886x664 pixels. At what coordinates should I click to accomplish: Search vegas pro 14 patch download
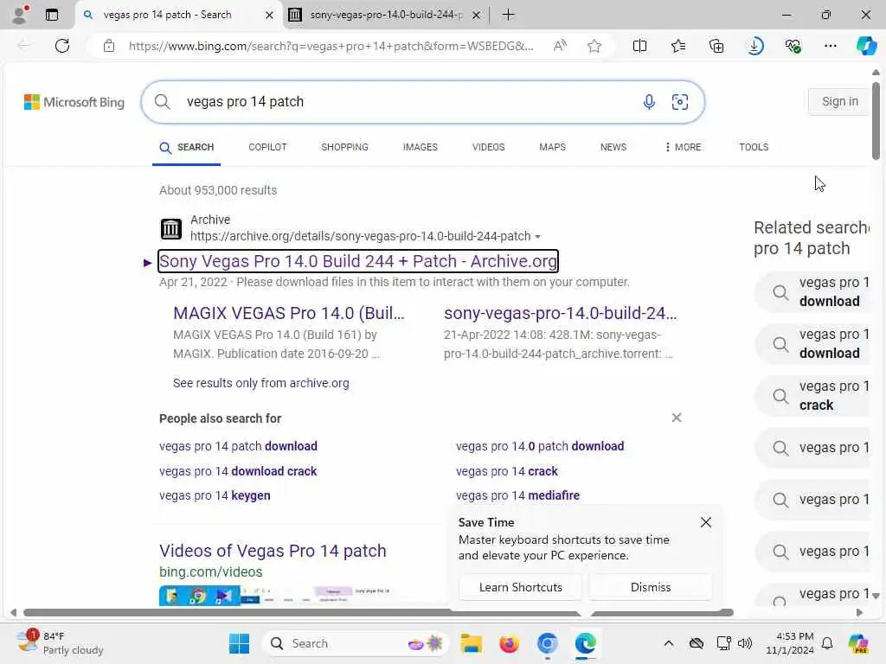click(x=238, y=446)
